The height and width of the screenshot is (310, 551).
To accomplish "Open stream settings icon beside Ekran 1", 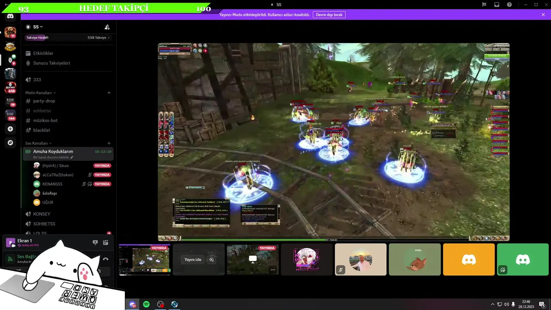I will point(105,242).
